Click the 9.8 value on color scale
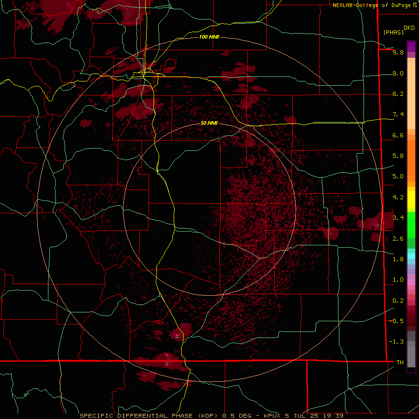The width and height of the screenshot is (419, 419). (398, 52)
